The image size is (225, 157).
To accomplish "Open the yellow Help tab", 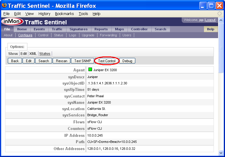I will pyautogui.click(x=211, y=29).
